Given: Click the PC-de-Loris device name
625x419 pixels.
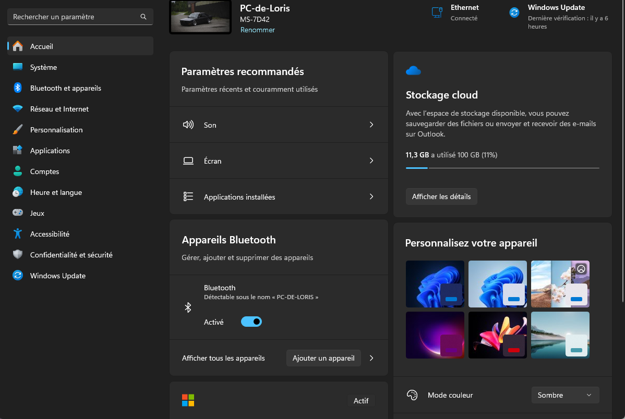Looking at the screenshot, I should 265,8.
